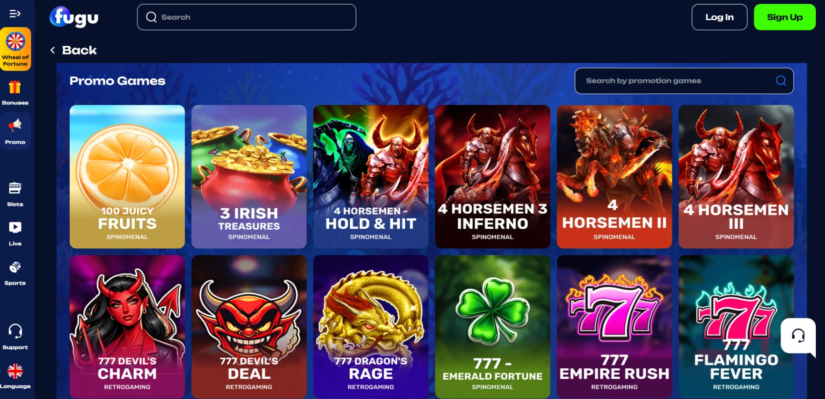
Task: Click the fugu logo
Action: 74,17
